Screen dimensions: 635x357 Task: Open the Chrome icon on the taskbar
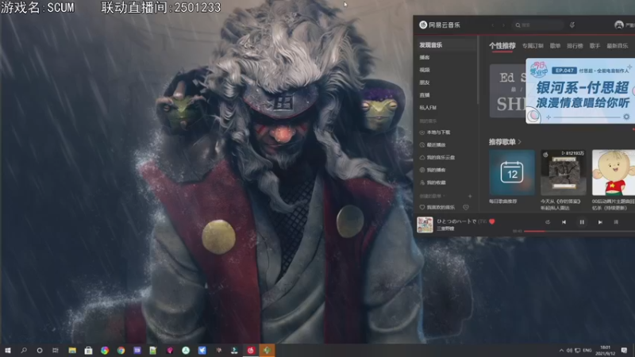pos(121,351)
